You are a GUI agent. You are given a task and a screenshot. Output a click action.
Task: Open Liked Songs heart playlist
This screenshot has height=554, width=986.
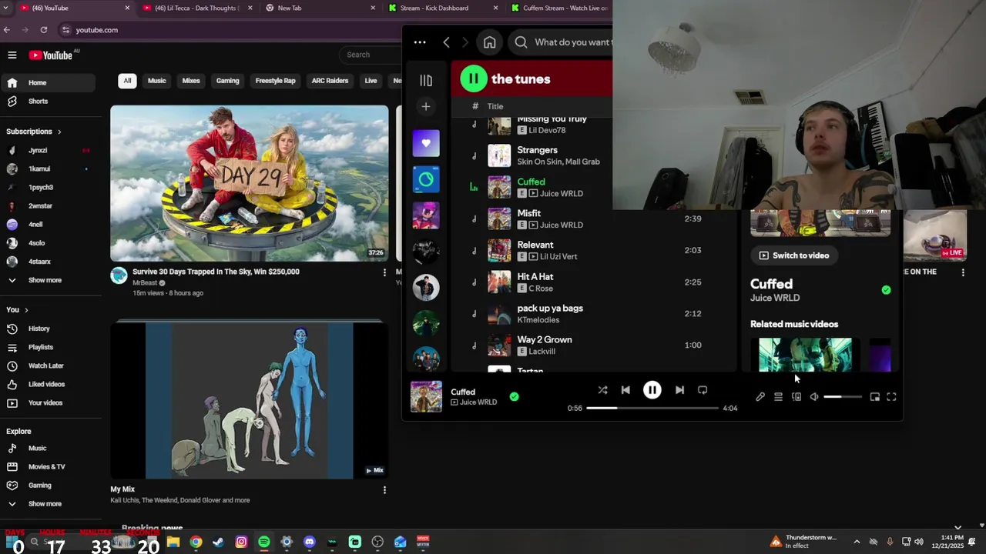click(x=426, y=143)
